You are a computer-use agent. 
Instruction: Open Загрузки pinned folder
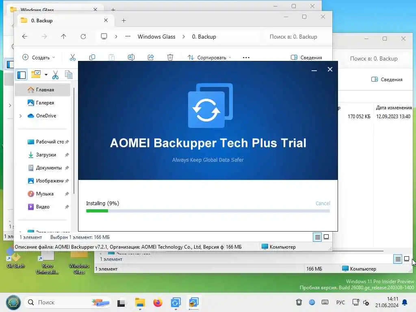[42, 155]
